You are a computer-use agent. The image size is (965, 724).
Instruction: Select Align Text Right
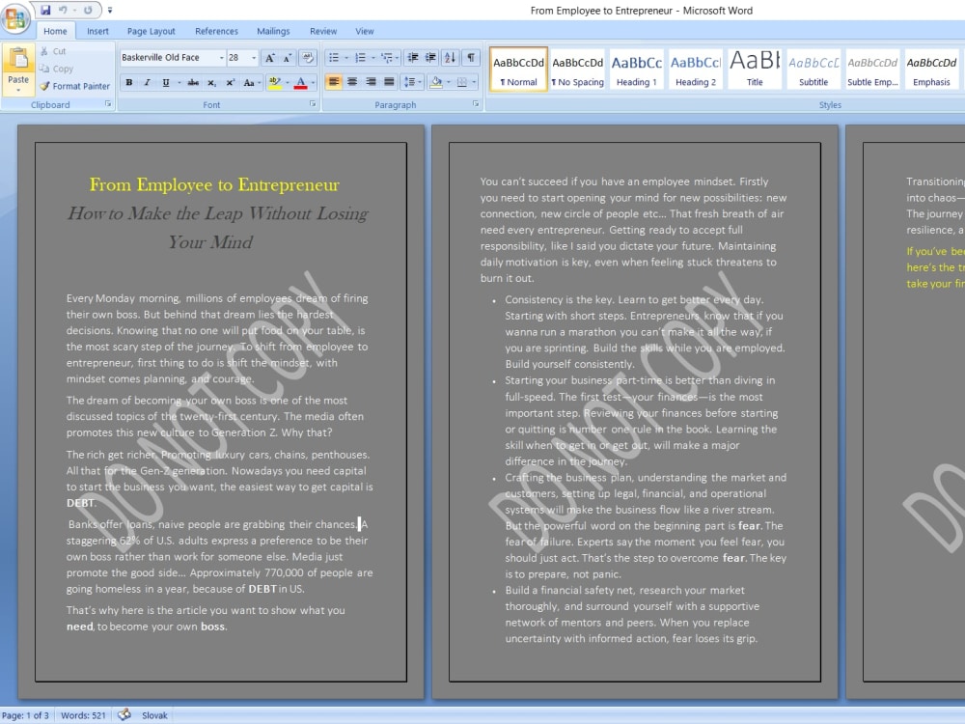click(x=371, y=82)
